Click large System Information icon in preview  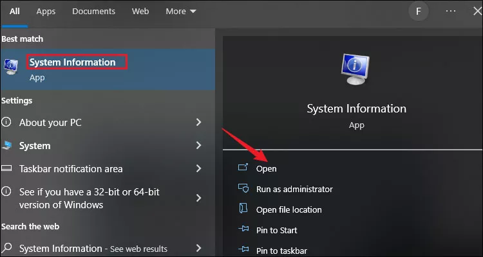click(355, 69)
